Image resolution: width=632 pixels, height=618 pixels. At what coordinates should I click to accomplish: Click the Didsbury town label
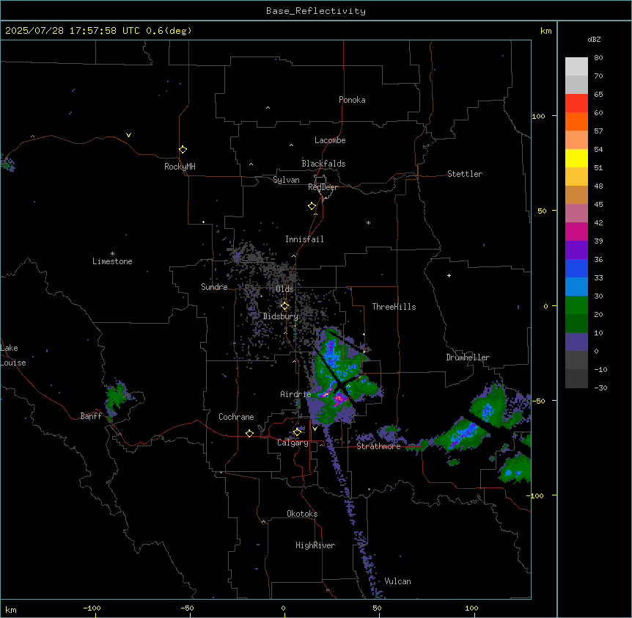coord(280,316)
